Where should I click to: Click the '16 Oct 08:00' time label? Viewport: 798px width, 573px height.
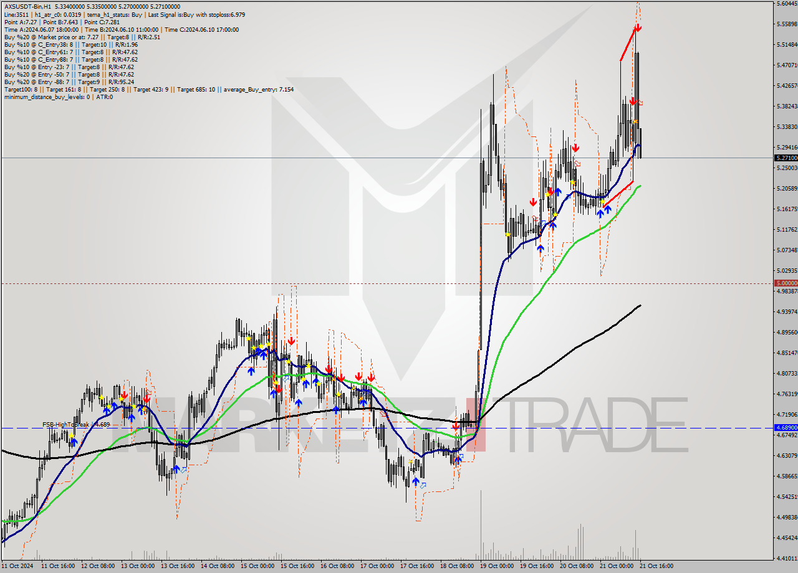(337, 566)
